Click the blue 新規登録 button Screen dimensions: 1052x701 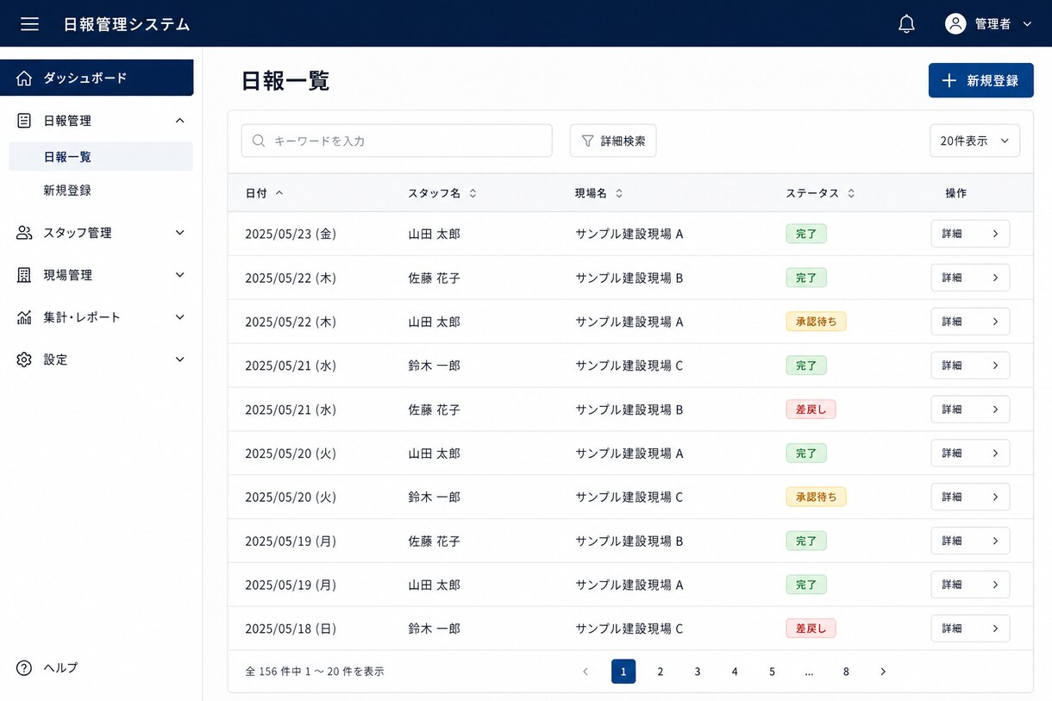point(981,80)
